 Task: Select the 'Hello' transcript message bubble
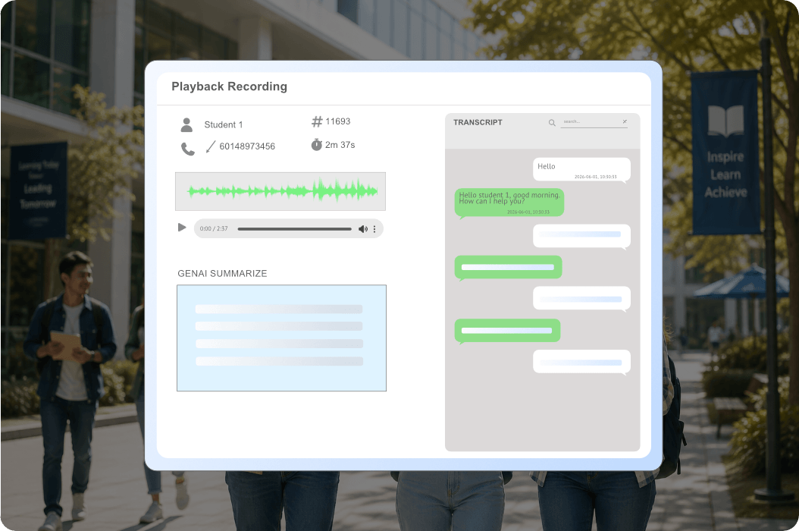coord(581,169)
